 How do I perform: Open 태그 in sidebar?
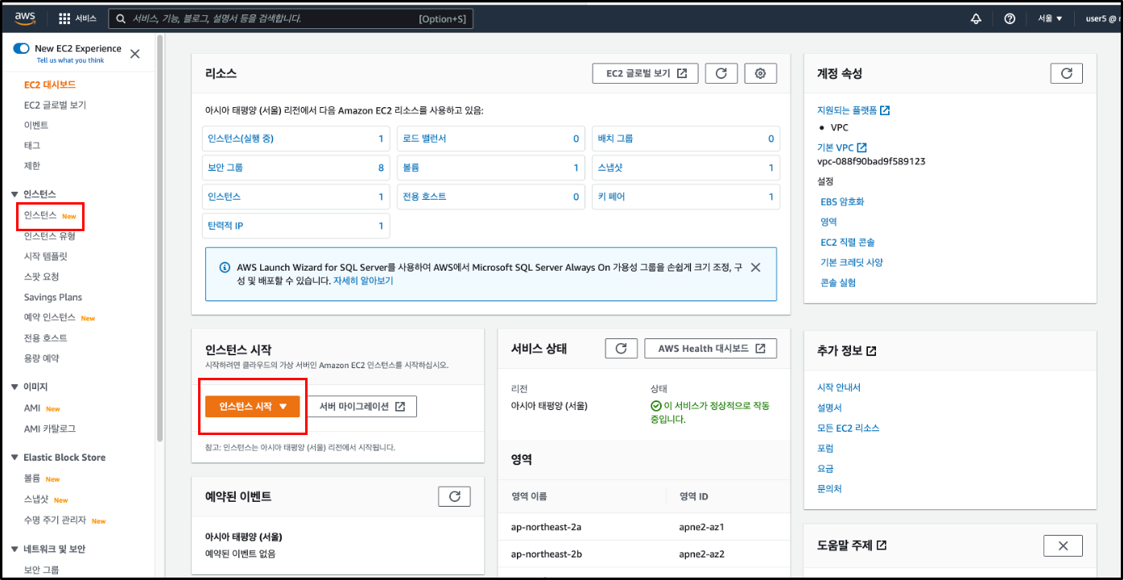click(32, 145)
